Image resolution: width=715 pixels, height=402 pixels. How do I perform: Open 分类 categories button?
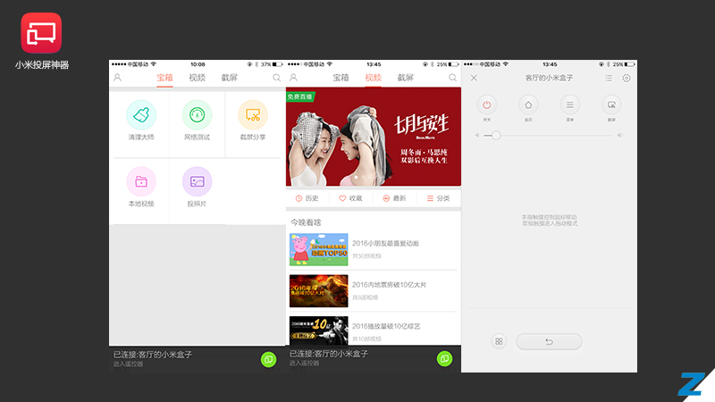click(438, 198)
